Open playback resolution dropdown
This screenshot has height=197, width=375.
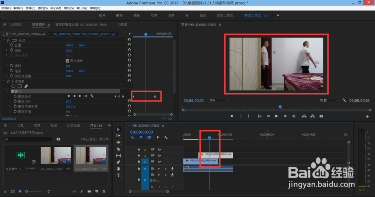tap(329, 100)
